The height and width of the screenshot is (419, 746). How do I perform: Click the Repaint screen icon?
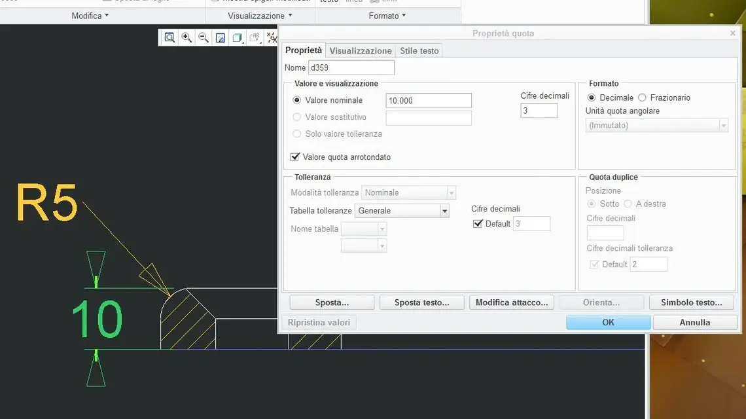click(221, 38)
